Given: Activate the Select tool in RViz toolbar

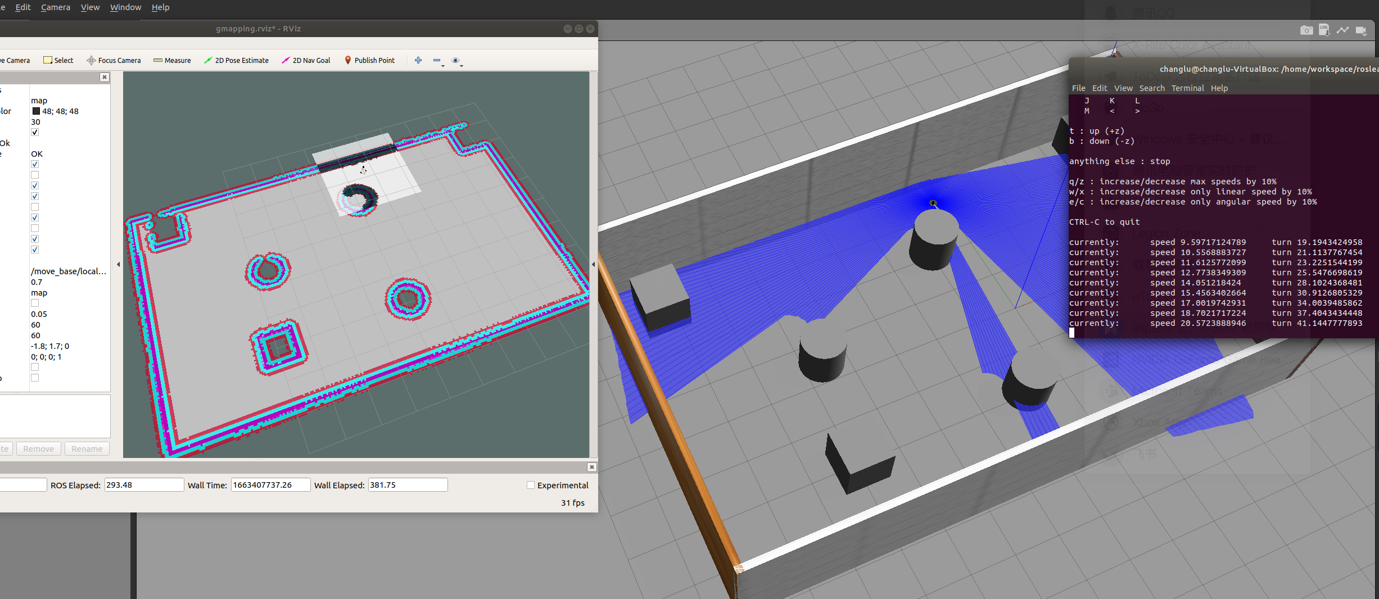Looking at the screenshot, I should click(58, 60).
